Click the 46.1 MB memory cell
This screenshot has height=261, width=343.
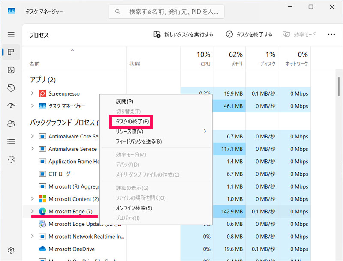coord(229,106)
